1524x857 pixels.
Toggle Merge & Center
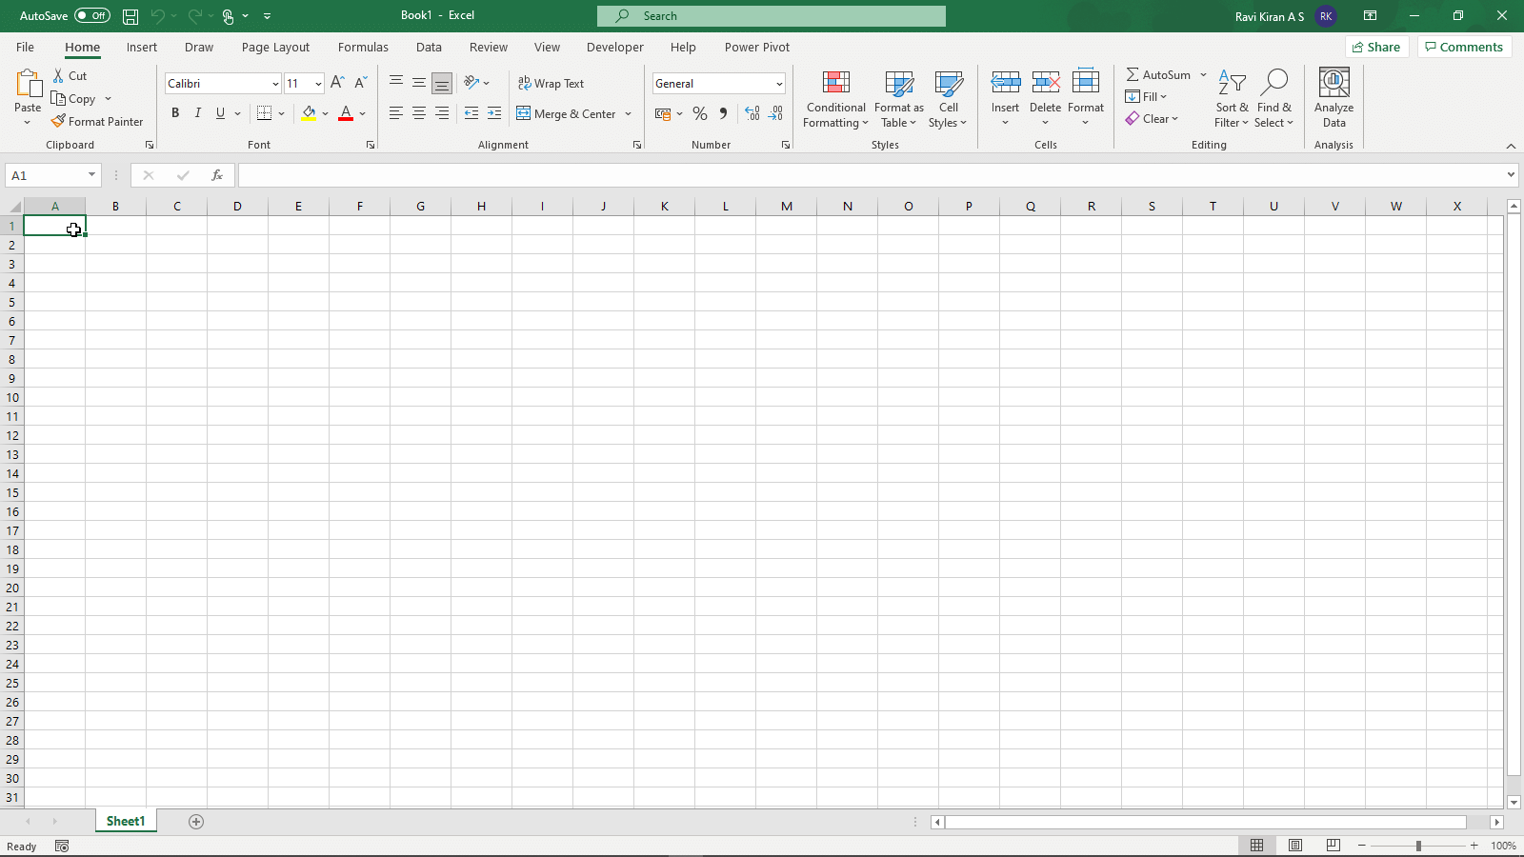[x=568, y=113]
